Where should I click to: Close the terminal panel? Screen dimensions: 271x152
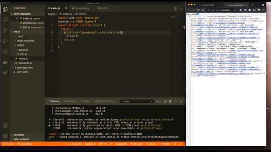pos(181,101)
